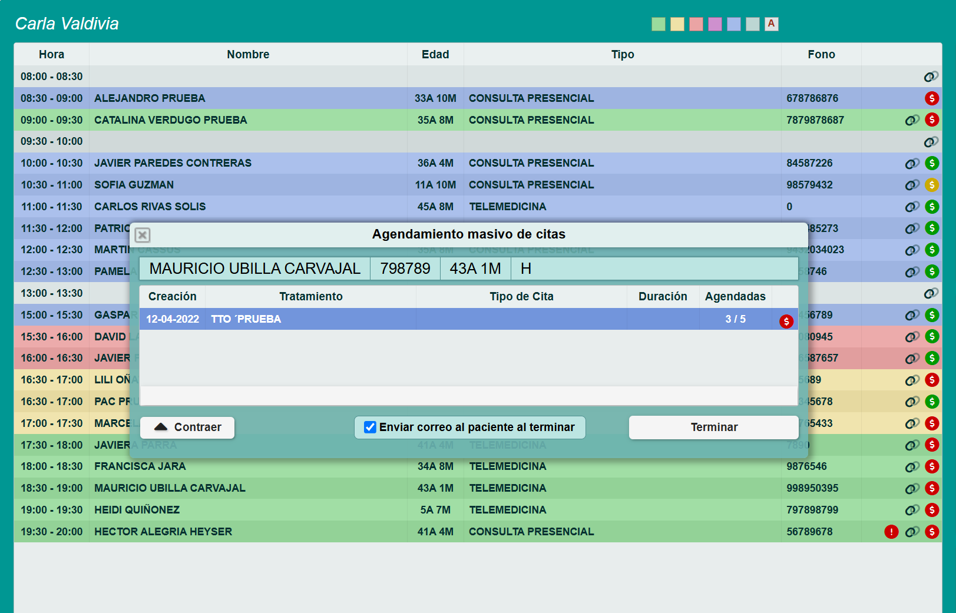Click link icon for HECTOR ALEGRIA HEYSER
This screenshot has width=956, height=613.
pyautogui.click(x=912, y=532)
